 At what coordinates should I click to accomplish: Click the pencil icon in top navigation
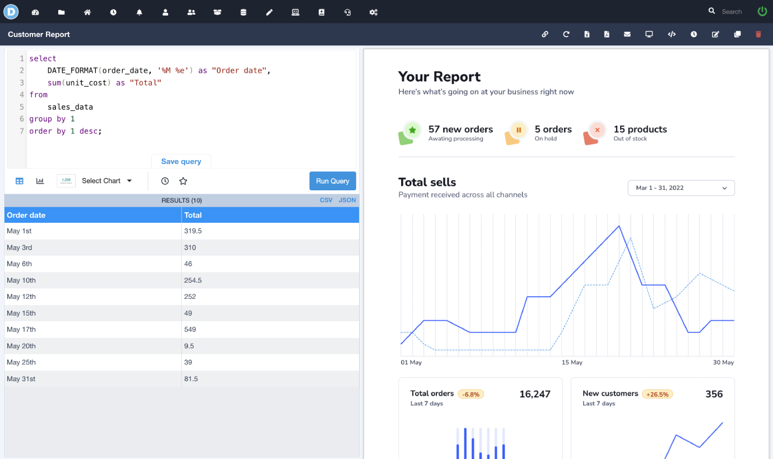269,12
